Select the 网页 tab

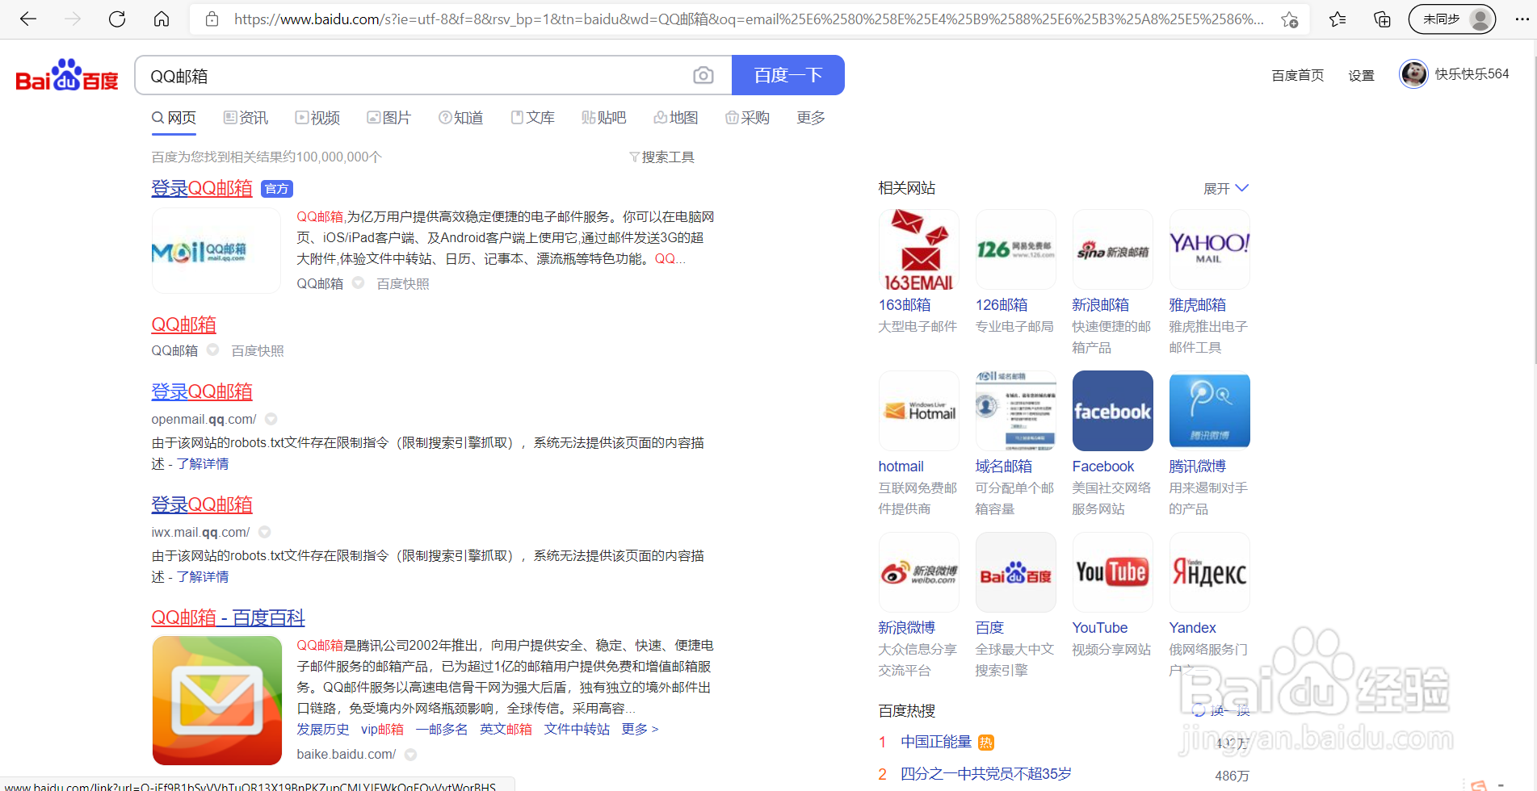[x=173, y=117]
